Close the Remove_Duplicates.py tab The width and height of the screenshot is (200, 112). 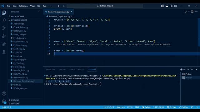pos(72,12)
